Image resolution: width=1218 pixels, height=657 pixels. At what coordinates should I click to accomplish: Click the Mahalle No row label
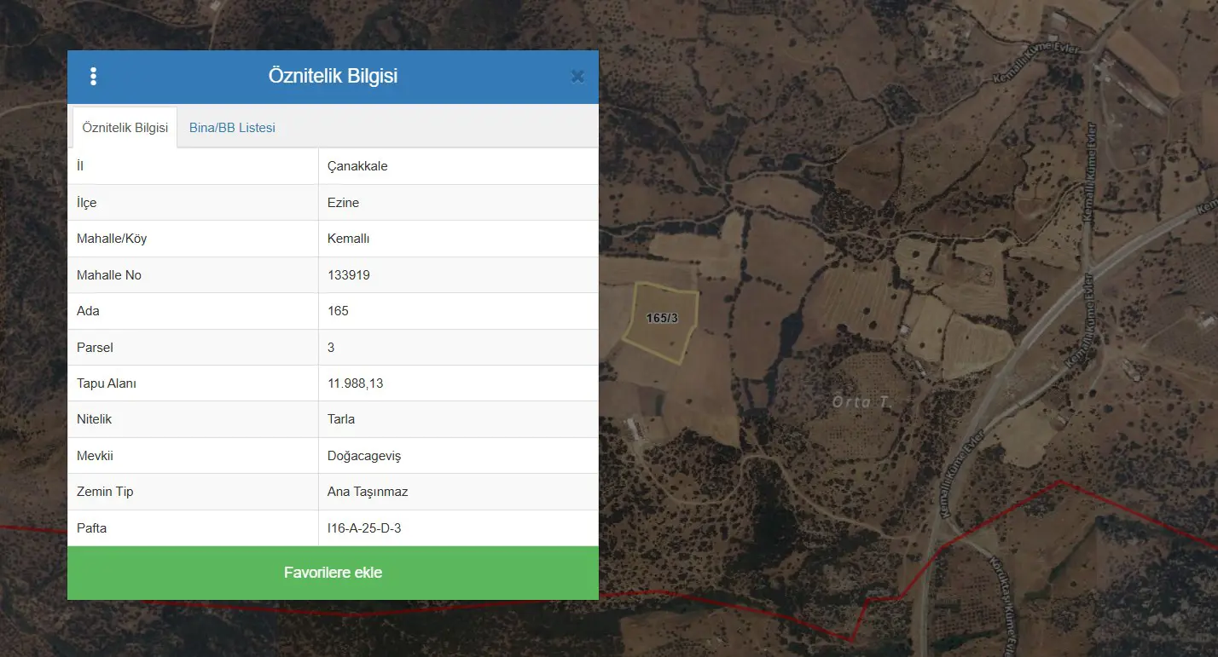point(109,275)
